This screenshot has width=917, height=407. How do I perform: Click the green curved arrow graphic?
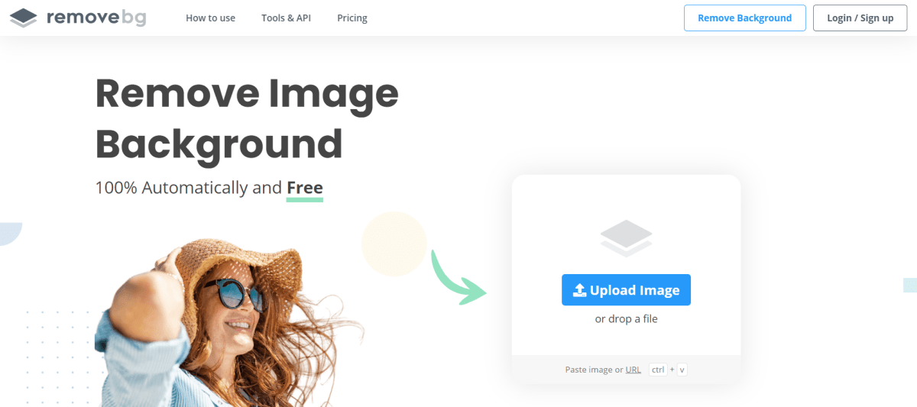tap(458, 276)
